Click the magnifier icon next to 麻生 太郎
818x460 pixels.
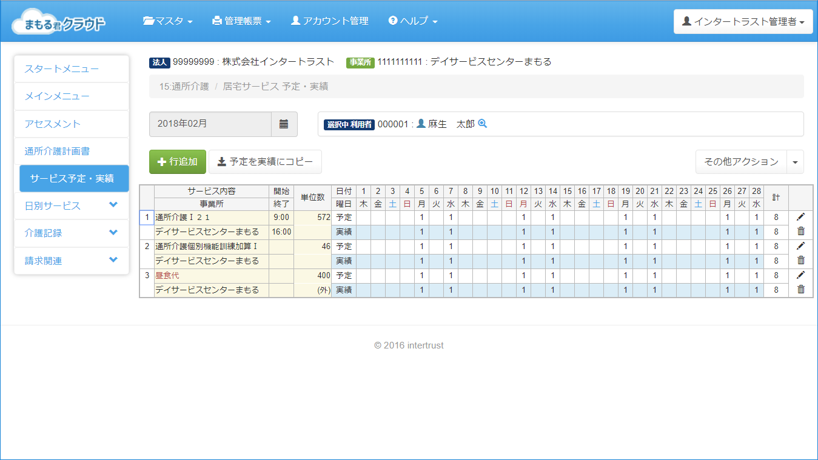click(x=483, y=124)
